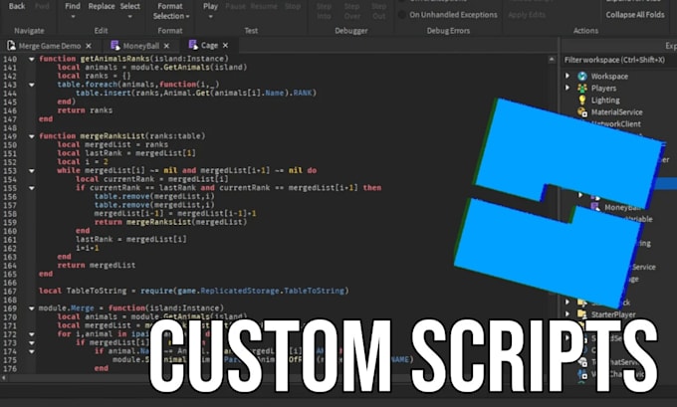Select the Lighting row in Explorer
This screenshot has width=677, height=407.
[619, 101]
